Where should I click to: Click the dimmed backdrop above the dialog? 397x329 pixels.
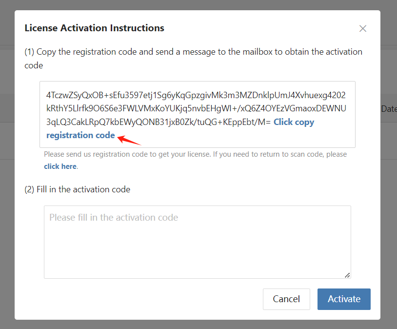tap(195, 5)
